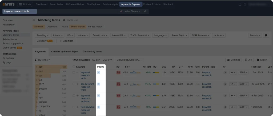Open the Exclude keywords in dropdown
The image size is (273, 116).
(x=129, y=60)
